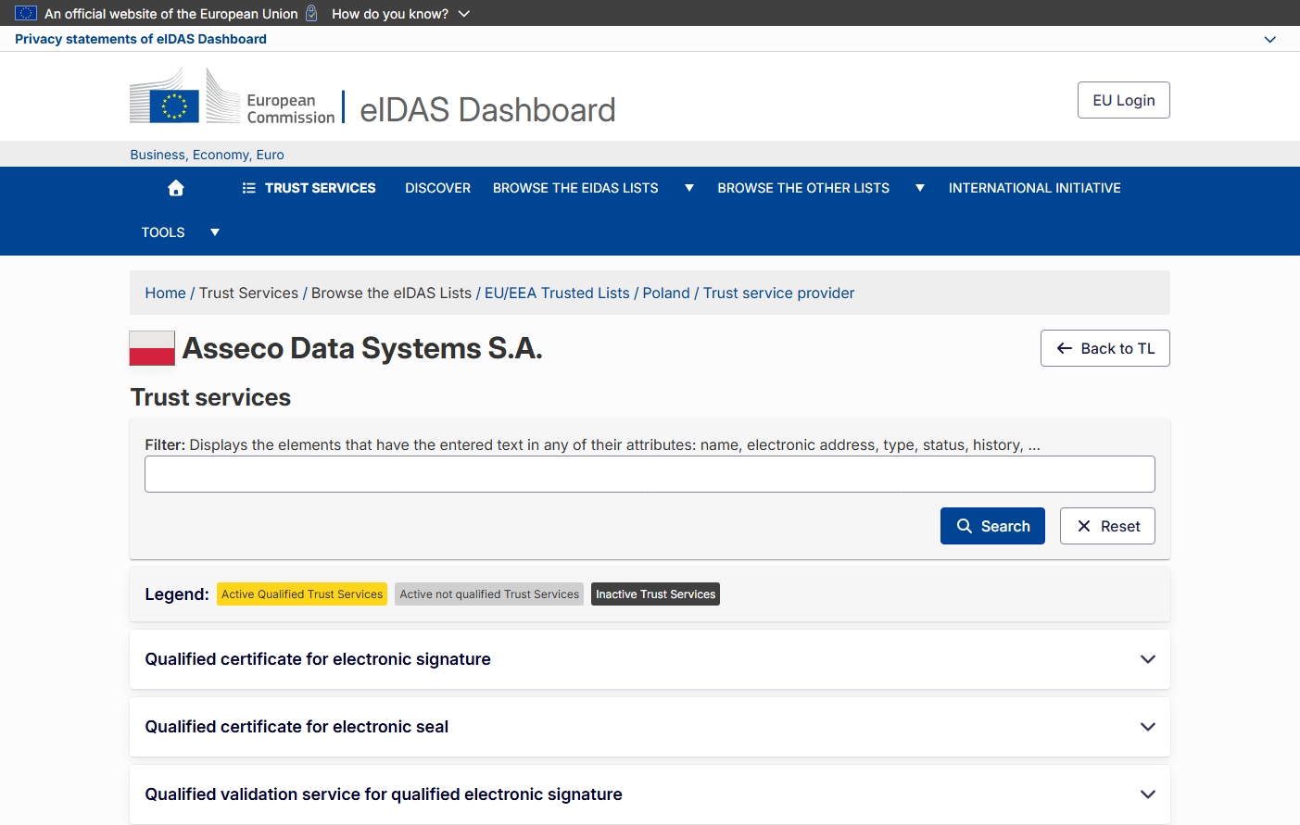Viewport: 1300px width, 825px height.
Task: Select Browse the Other Lists menu
Action: (803, 188)
